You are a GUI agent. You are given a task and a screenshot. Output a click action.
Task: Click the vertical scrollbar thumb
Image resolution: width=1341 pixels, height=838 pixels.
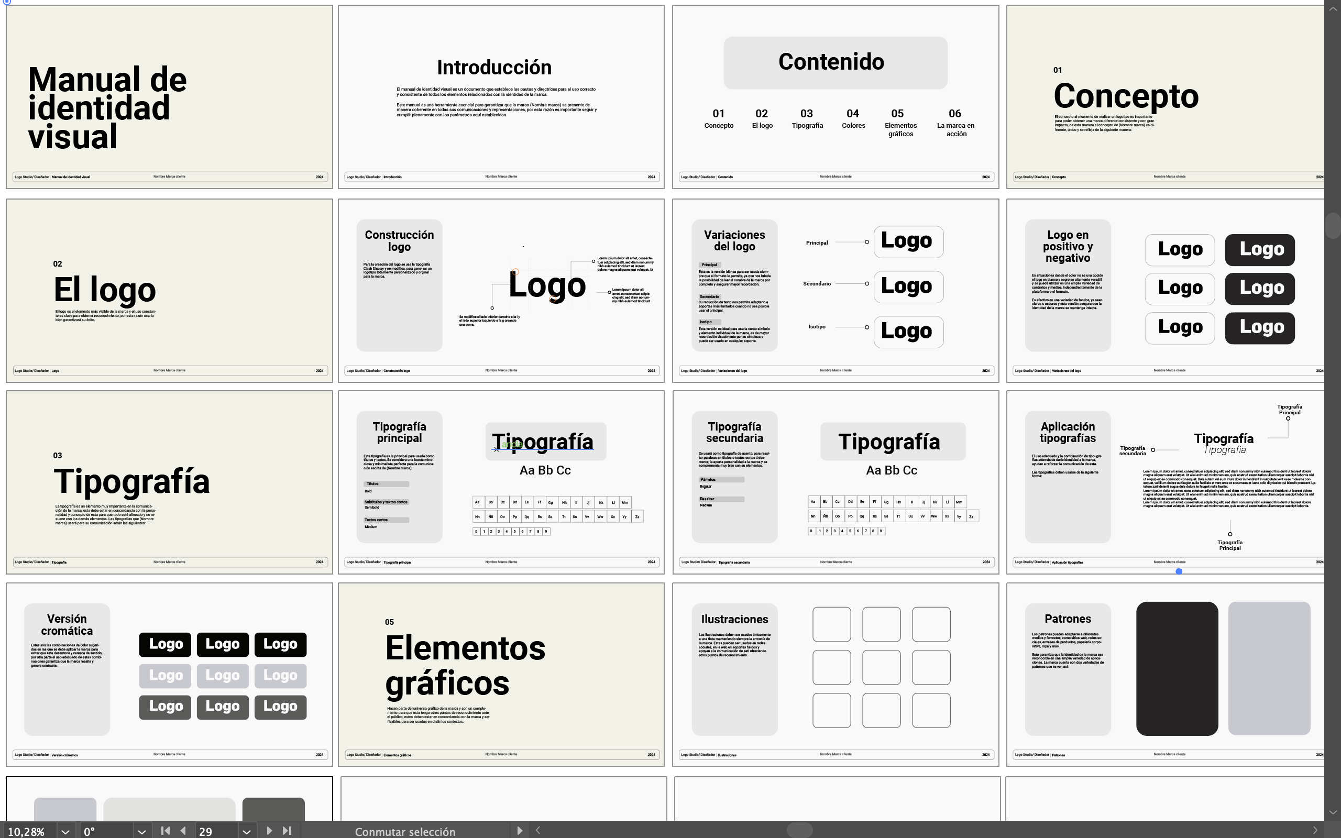tap(1334, 226)
